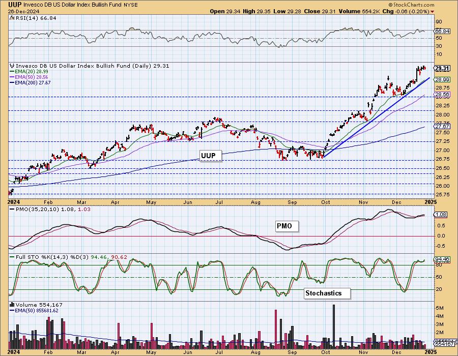Click the 'PMO(35,20,10) 1.08, 1.03' legend
Screen dimensions: 458x356
point(50,209)
